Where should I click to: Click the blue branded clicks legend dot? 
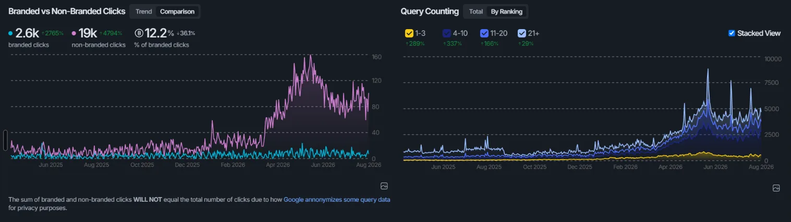tap(11, 33)
